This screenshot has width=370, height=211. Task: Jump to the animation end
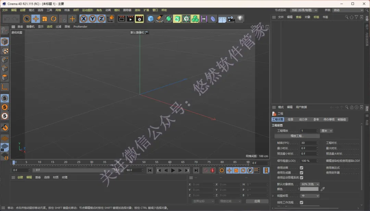click(x=196, y=170)
